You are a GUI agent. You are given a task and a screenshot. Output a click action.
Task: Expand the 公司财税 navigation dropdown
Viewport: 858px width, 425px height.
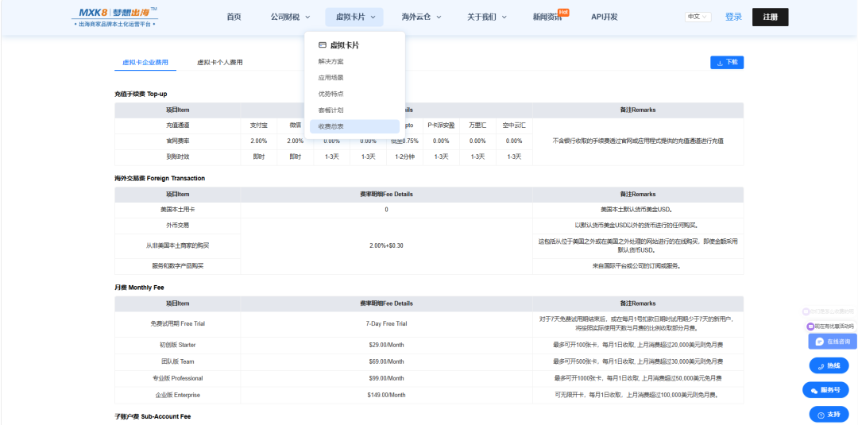290,17
